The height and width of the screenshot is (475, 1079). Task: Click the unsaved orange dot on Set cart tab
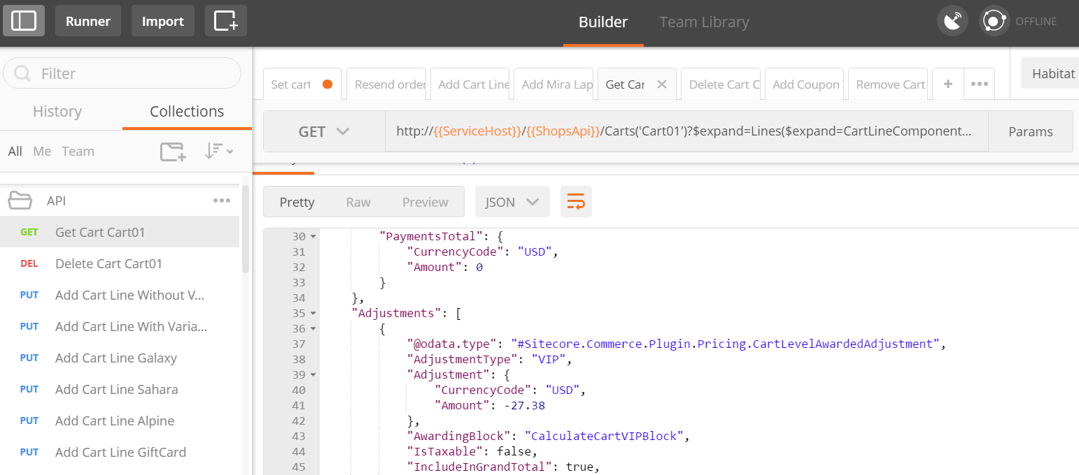pos(327,85)
